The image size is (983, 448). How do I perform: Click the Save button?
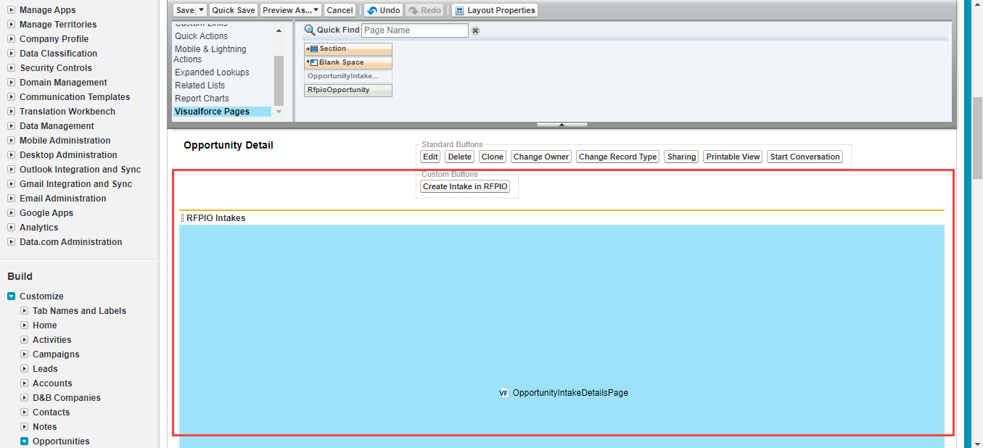(x=185, y=10)
